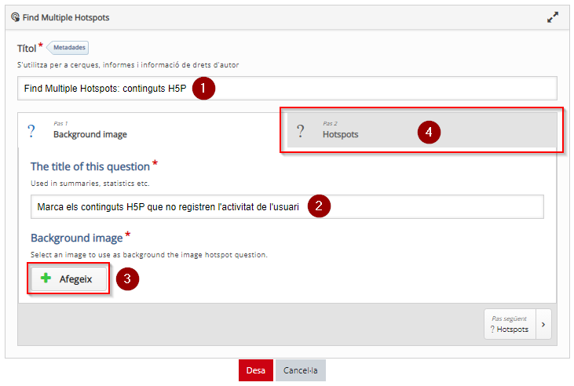Screen dimensions: 574x386
Task: Open the Metadades tag button
Action: (68, 48)
